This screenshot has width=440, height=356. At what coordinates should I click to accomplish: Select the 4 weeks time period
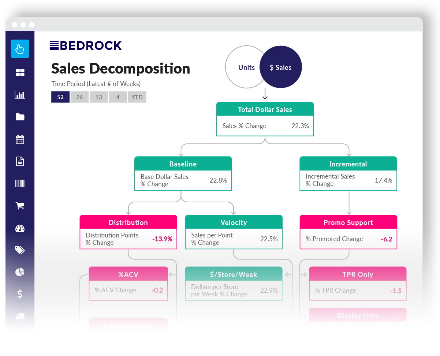coord(118,97)
